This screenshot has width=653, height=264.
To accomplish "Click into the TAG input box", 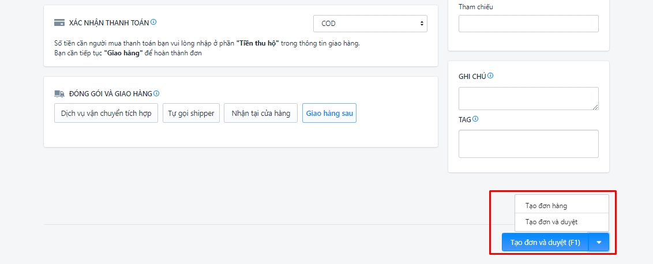I will click(x=528, y=144).
